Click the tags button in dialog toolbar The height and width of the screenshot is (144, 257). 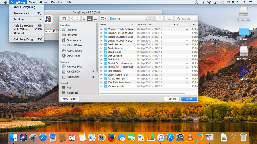tap(169, 18)
